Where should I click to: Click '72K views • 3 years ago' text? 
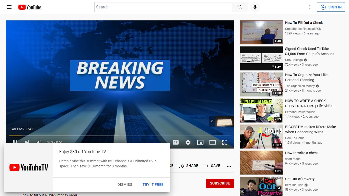(301, 65)
